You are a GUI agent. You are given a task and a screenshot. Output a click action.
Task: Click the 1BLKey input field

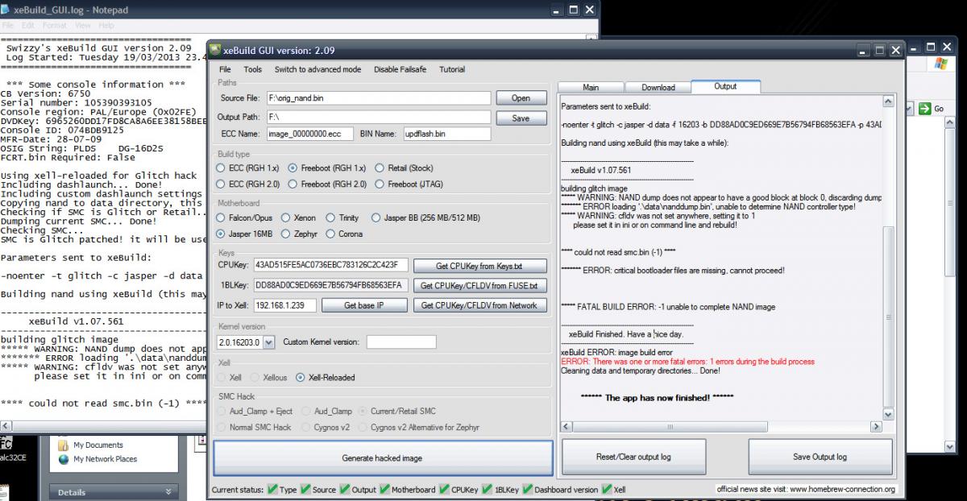330,285
